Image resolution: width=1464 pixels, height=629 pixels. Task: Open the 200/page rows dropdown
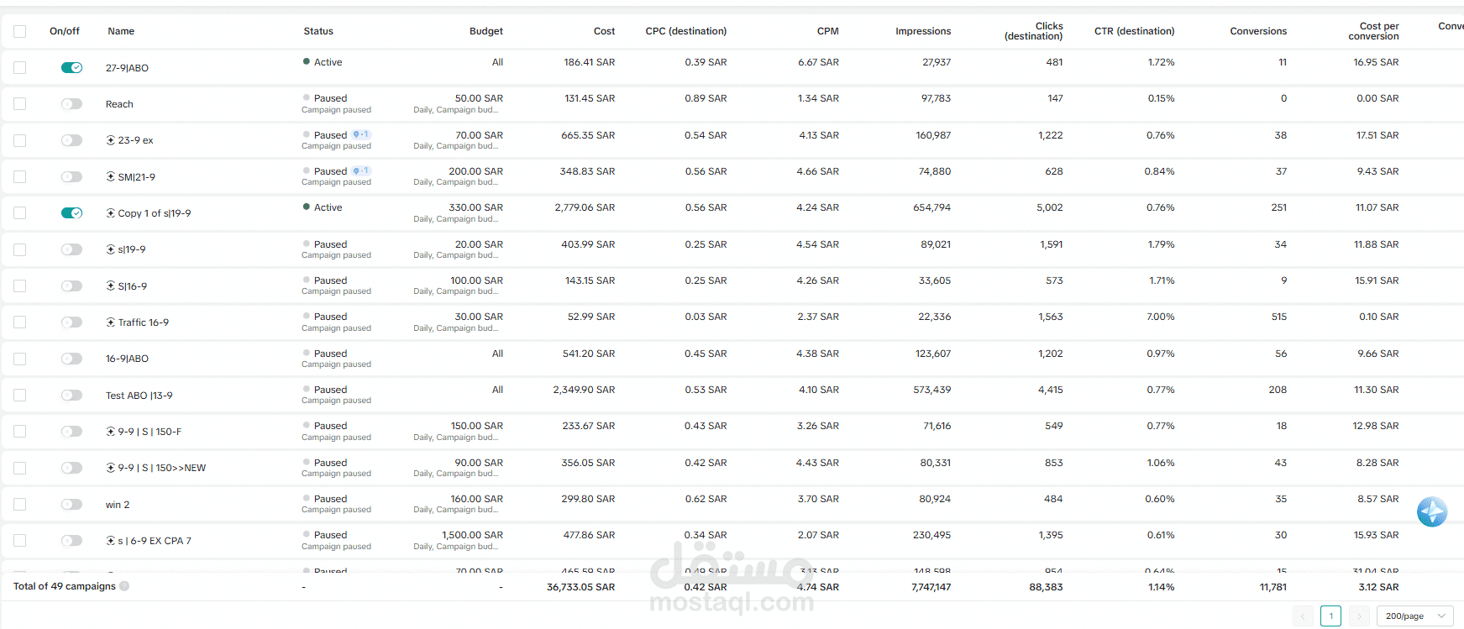coord(1415,616)
